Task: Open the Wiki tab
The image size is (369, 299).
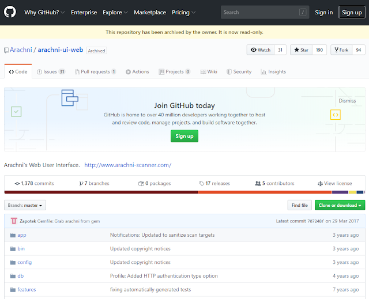Action: click(209, 71)
